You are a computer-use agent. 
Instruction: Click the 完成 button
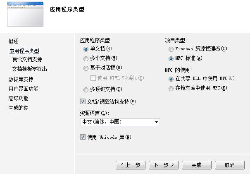[x=197, y=165]
